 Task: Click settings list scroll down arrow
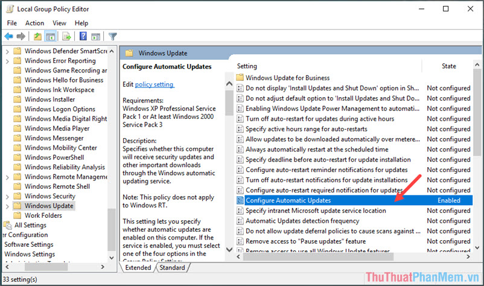coord(477,248)
